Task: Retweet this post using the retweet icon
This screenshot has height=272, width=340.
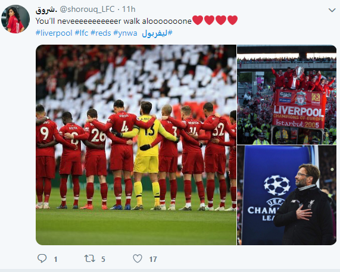Action: [89, 258]
